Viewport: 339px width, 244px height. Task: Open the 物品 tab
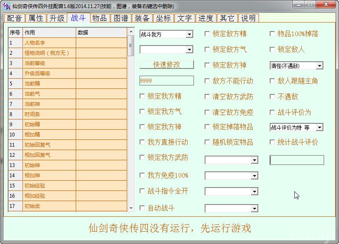tap(100, 18)
